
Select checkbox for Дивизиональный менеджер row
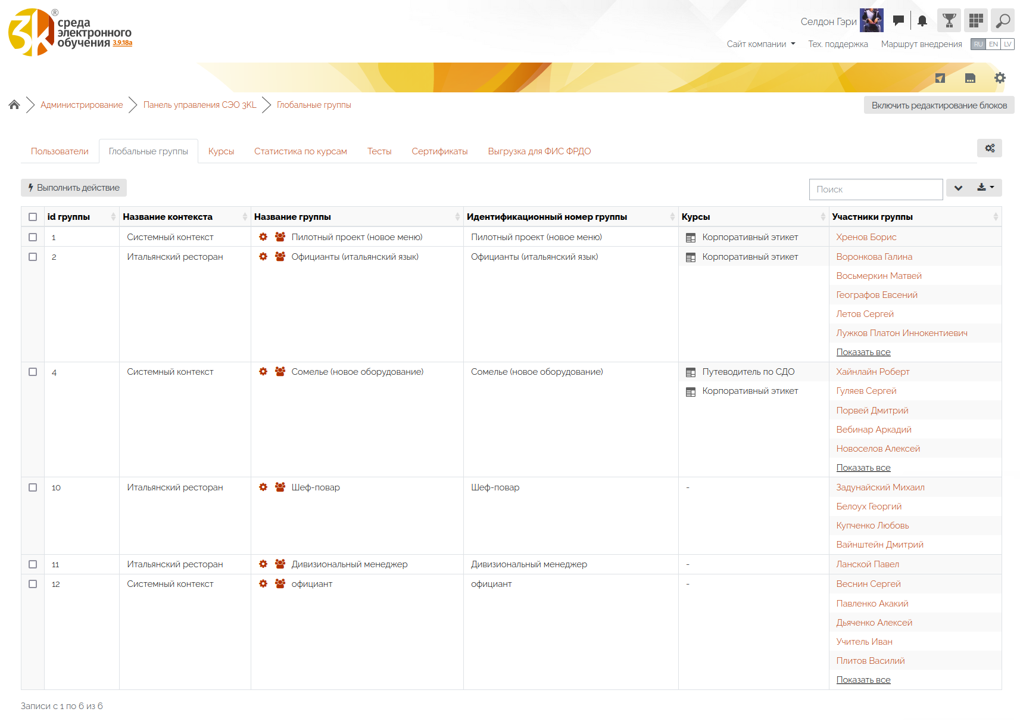click(33, 564)
